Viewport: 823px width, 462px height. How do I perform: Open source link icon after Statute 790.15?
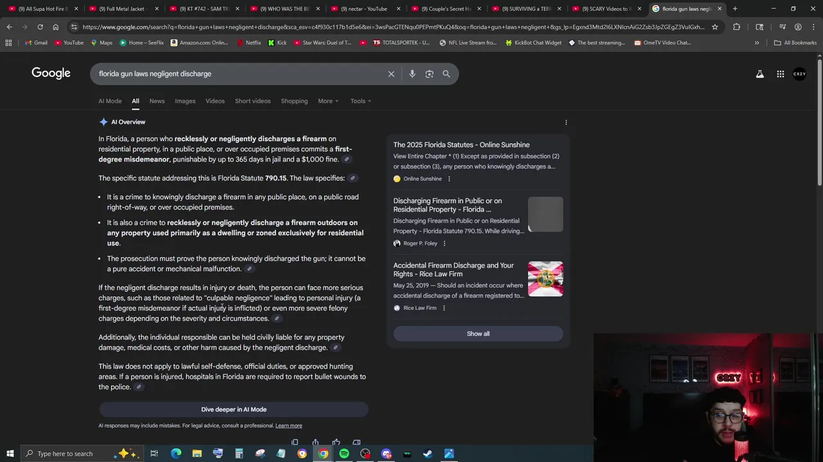click(x=352, y=178)
